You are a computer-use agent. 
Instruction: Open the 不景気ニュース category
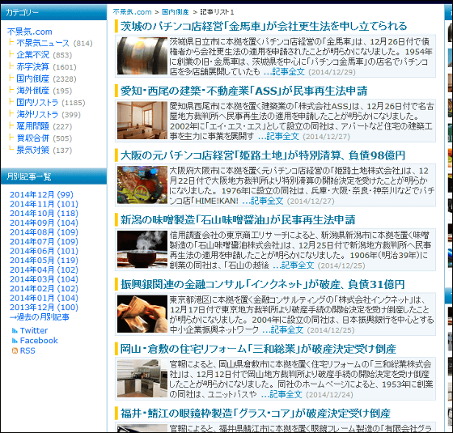tap(43, 43)
